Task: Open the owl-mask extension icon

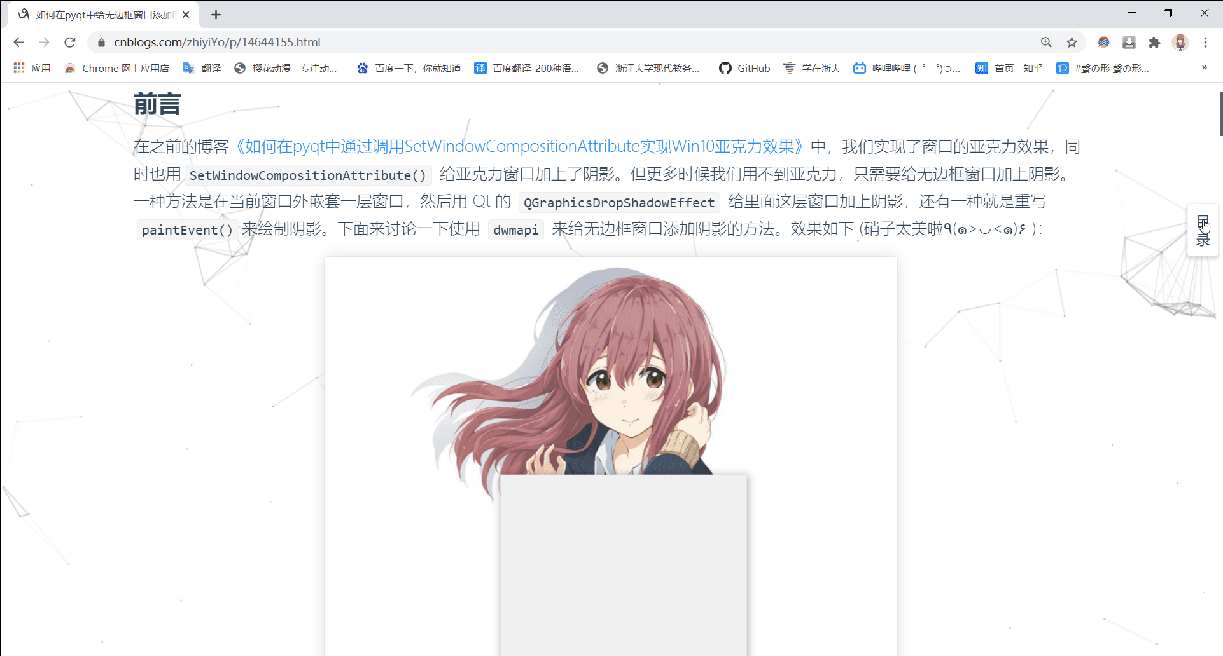Action: click(1104, 42)
